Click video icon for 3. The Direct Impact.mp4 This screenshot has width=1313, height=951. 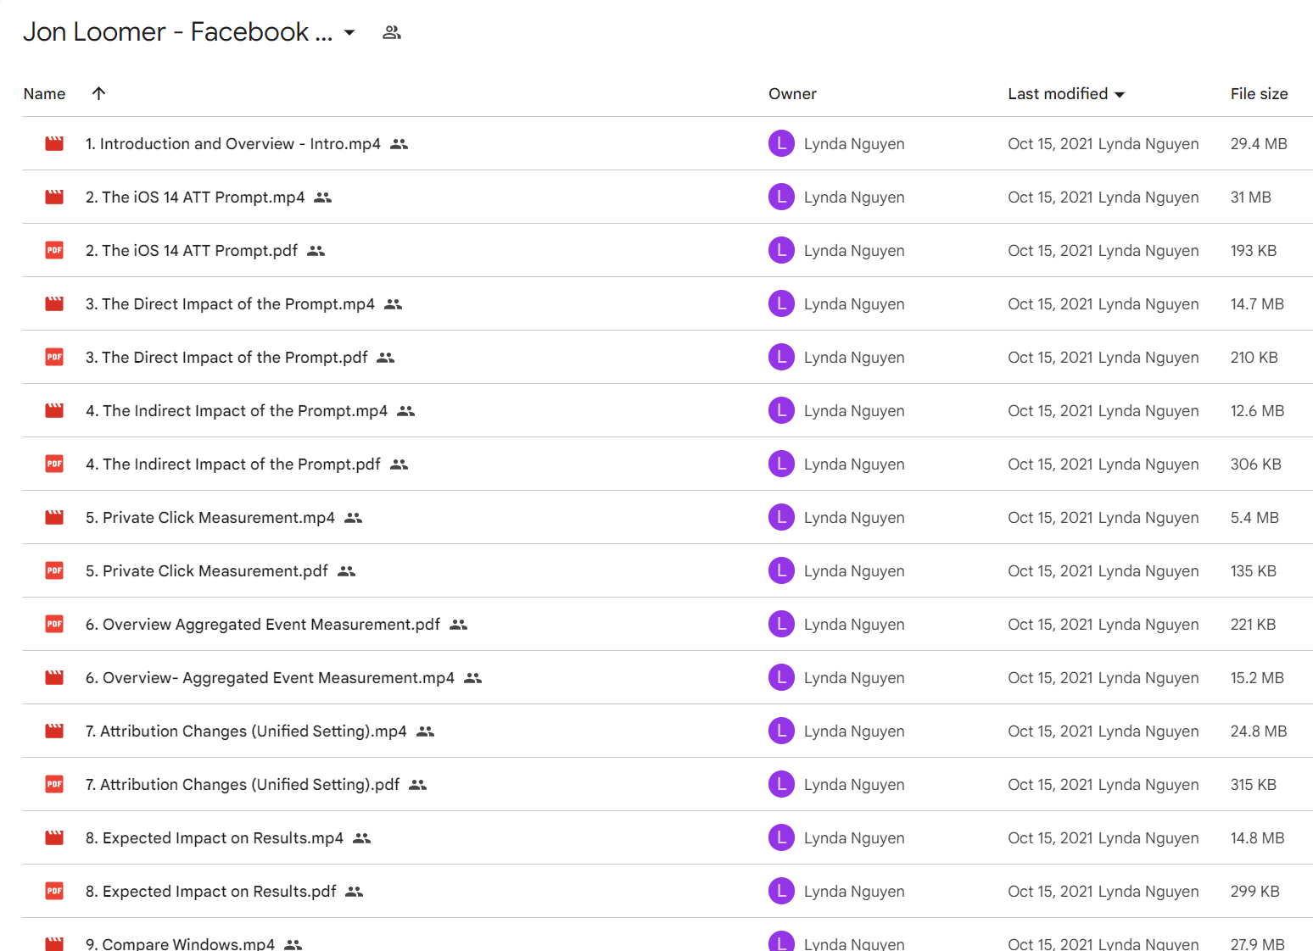[x=54, y=304]
